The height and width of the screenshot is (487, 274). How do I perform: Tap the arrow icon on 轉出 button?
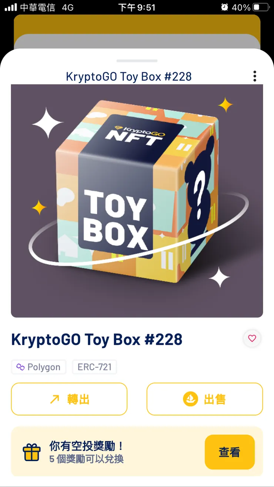click(x=54, y=399)
